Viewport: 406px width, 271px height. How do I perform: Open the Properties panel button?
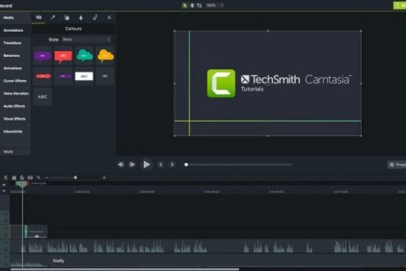click(396, 165)
